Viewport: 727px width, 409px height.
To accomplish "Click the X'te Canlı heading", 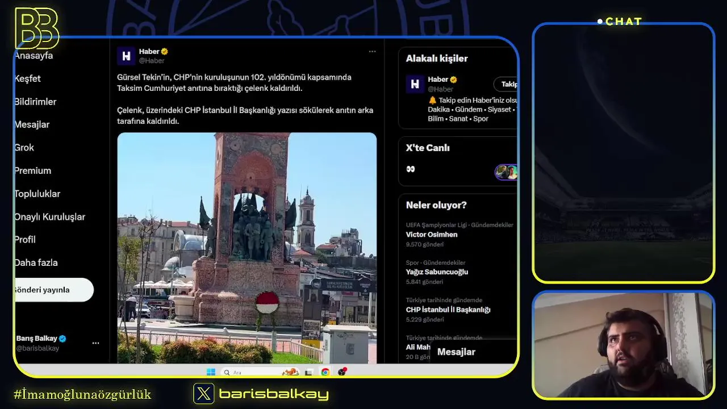I will click(x=428, y=148).
